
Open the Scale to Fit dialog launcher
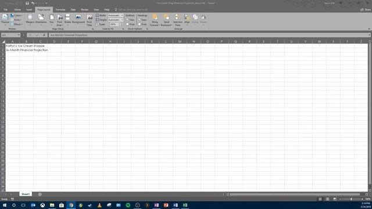coord(123,29)
